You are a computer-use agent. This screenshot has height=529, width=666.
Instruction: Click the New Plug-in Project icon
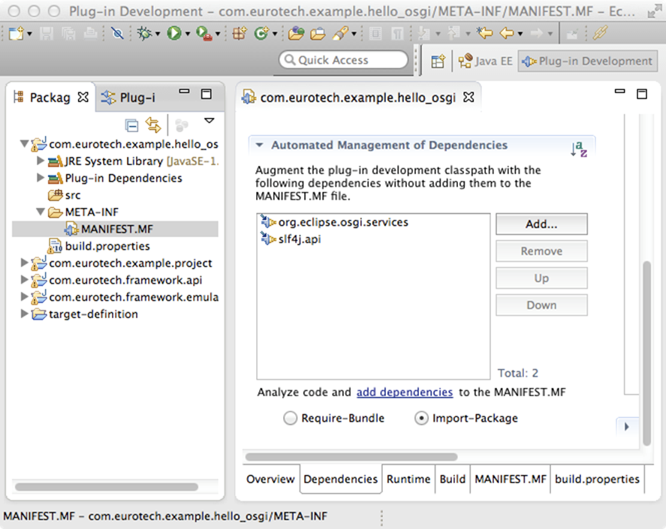pos(239,33)
